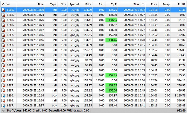Select green-highlighted T/P cell 153.04
187x113 pixels.
click(x=111, y=91)
